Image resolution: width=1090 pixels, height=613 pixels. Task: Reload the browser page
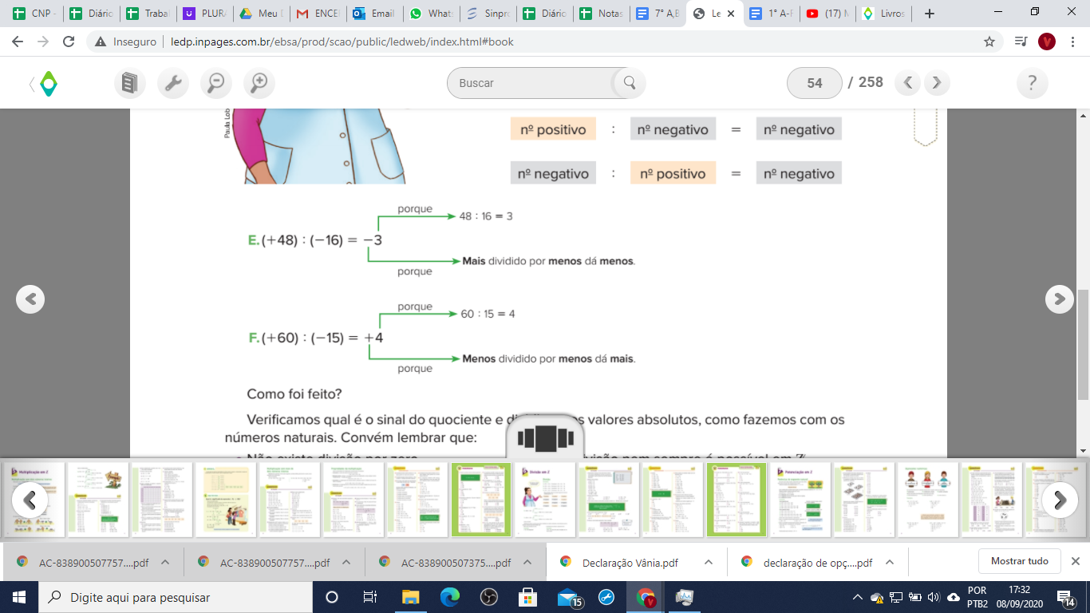(69, 42)
